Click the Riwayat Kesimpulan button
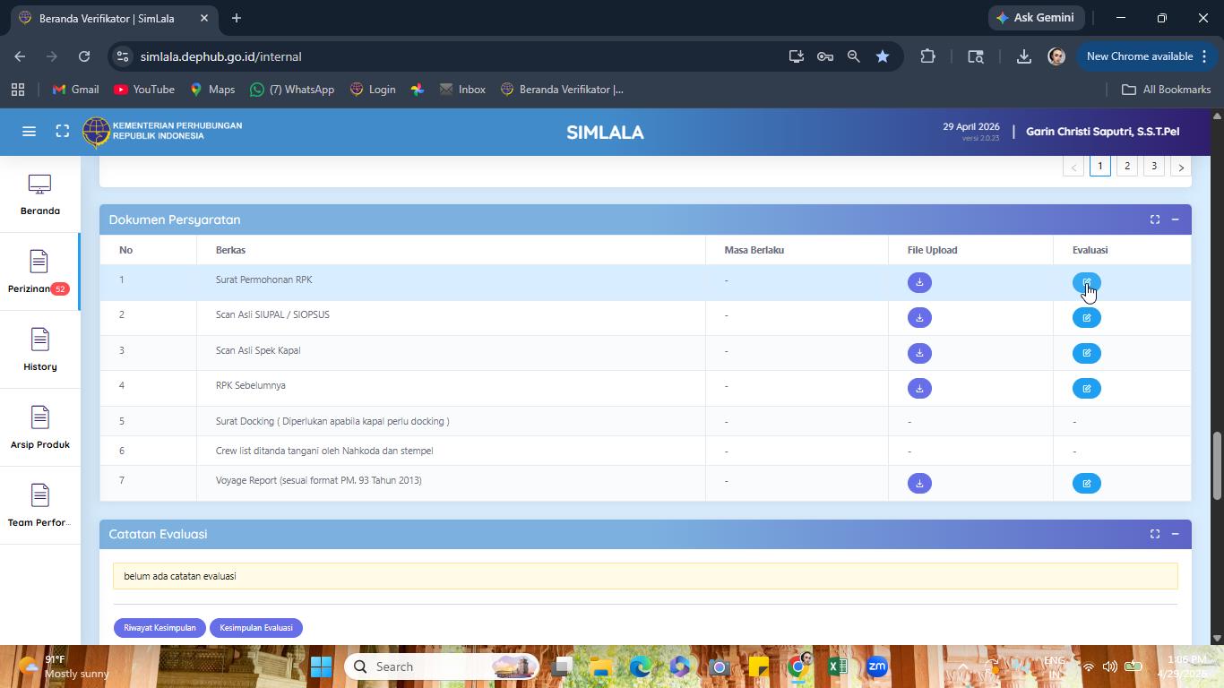Viewport: 1224px width, 688px height. (159, 628)
